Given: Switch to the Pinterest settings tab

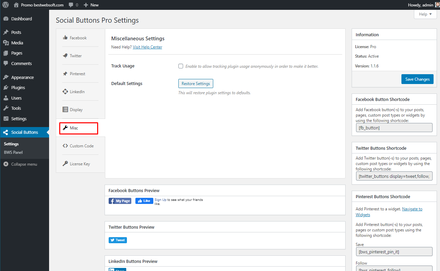Looking at the screenshot, I should pyautogui.click(x=81, y=74).
